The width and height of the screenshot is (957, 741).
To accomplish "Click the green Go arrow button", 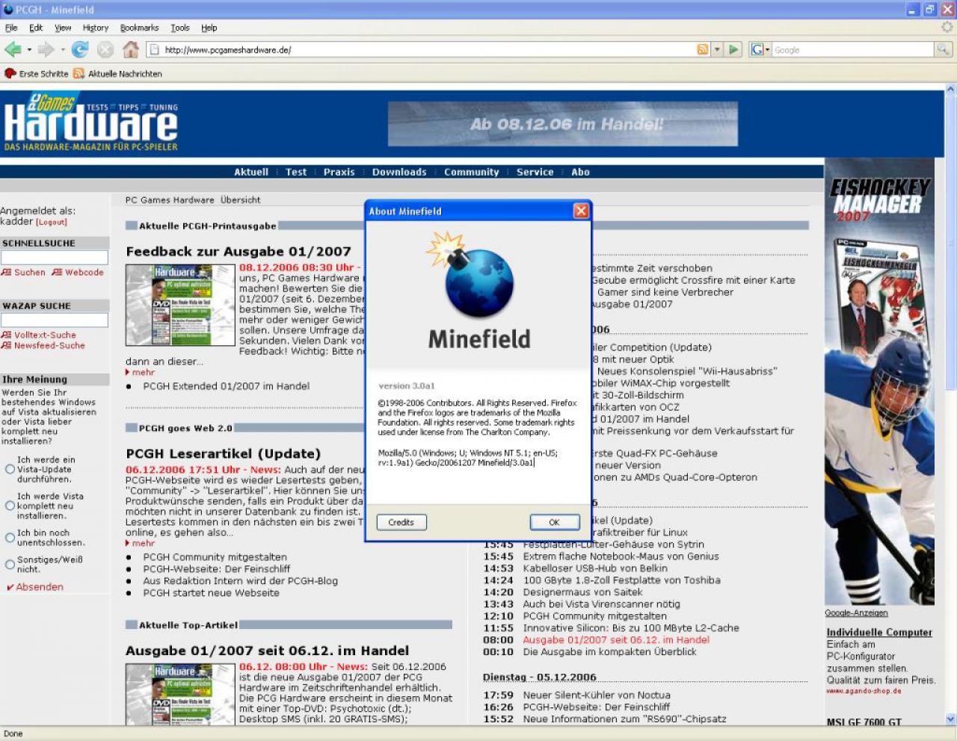I will pyautogui.click(x=733, y=49).
